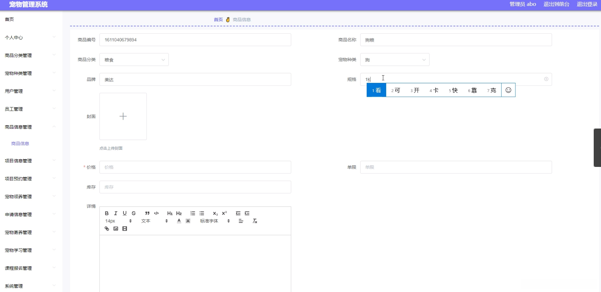Screen dimensions: 601x292
Task: Open the text alignment dropdown
Action: pos(241,221)
